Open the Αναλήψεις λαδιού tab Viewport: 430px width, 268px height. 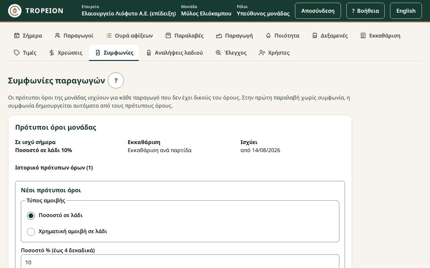point(174,53)
